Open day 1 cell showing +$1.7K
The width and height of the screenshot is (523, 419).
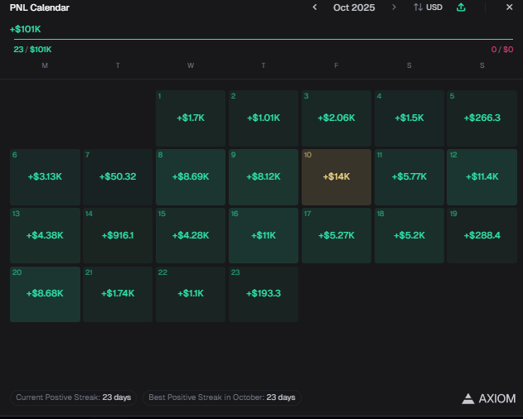coord(191,118)
